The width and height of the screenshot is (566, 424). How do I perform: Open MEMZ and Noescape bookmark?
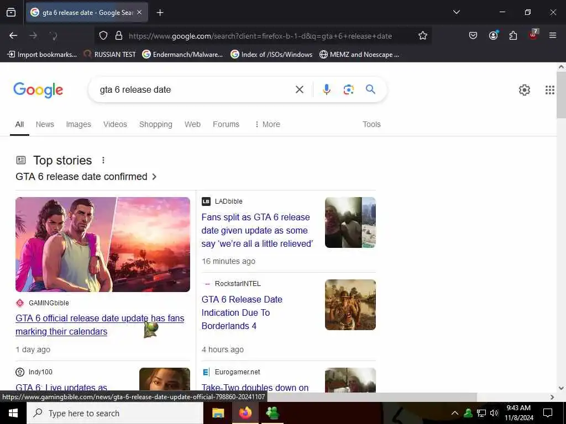point(359,55)
